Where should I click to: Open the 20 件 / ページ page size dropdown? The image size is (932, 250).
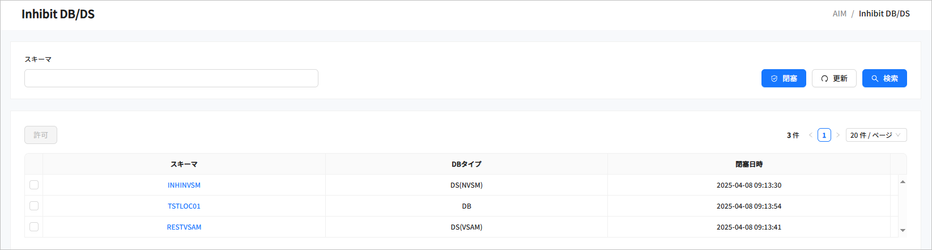[x=876, y=135]
